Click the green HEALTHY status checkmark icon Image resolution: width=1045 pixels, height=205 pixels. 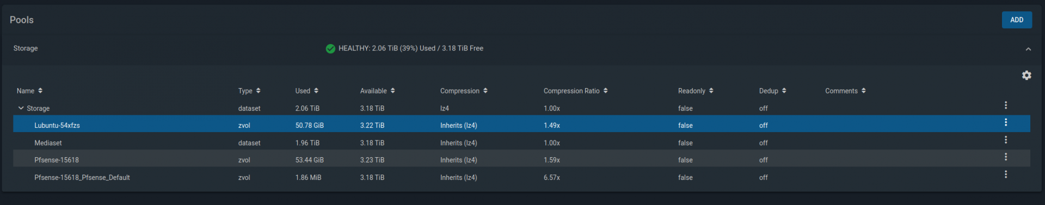tap(330, 48)
